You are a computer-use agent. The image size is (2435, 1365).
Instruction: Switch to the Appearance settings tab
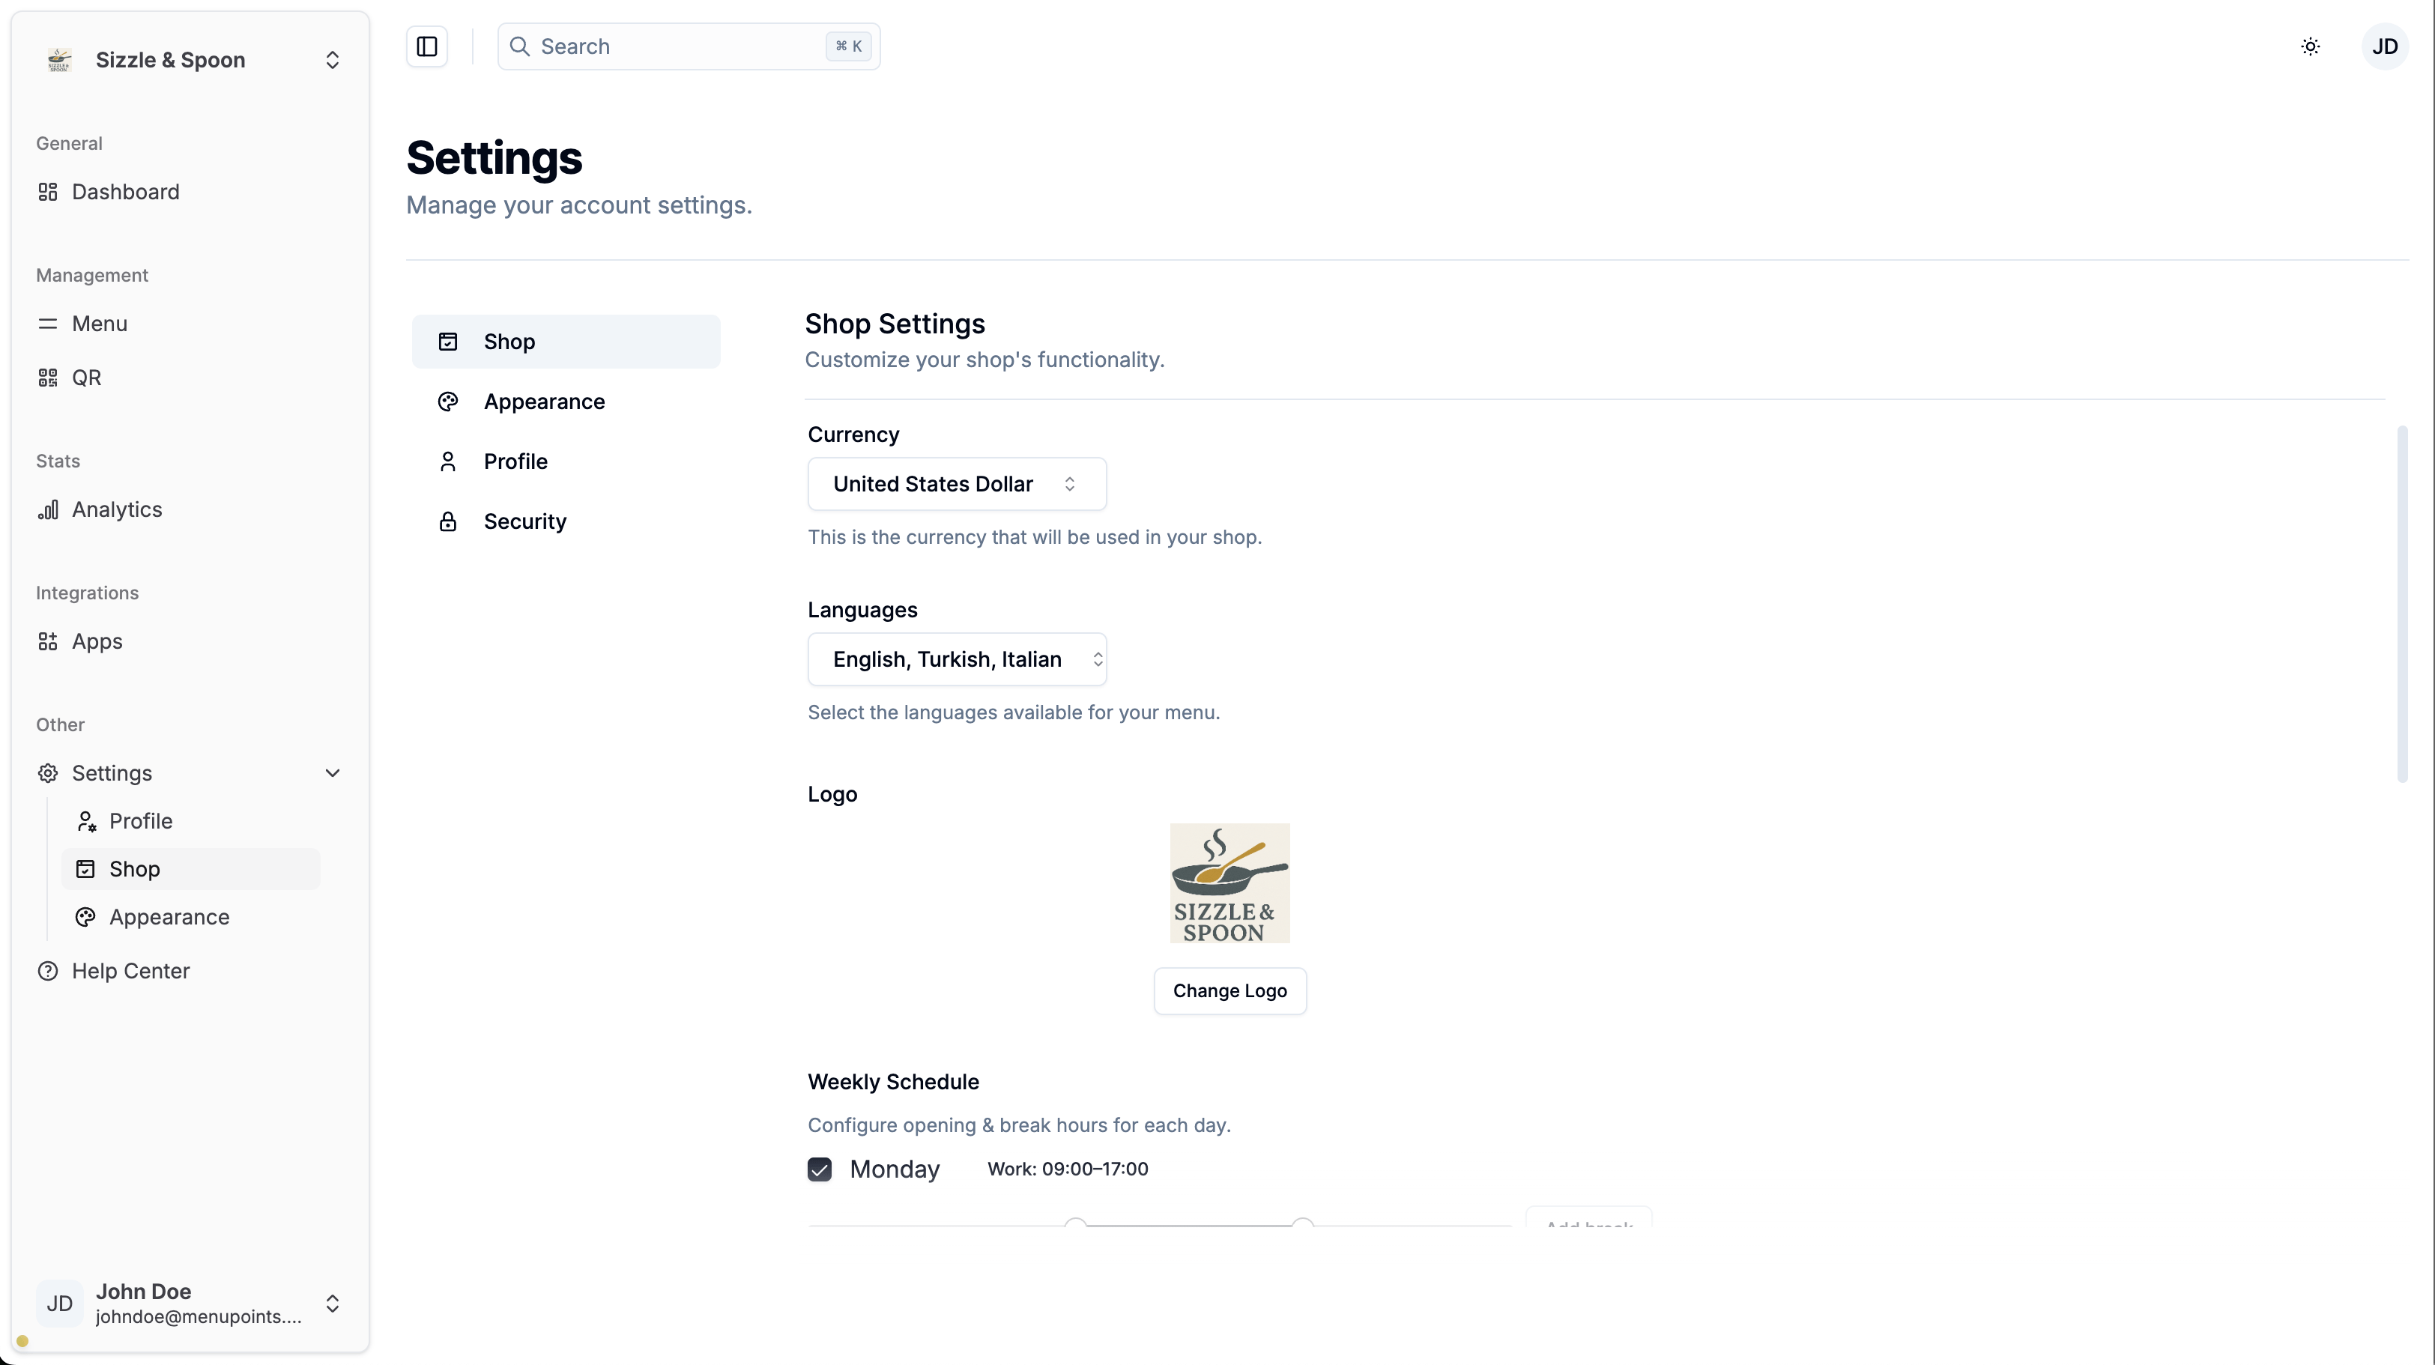543,402
